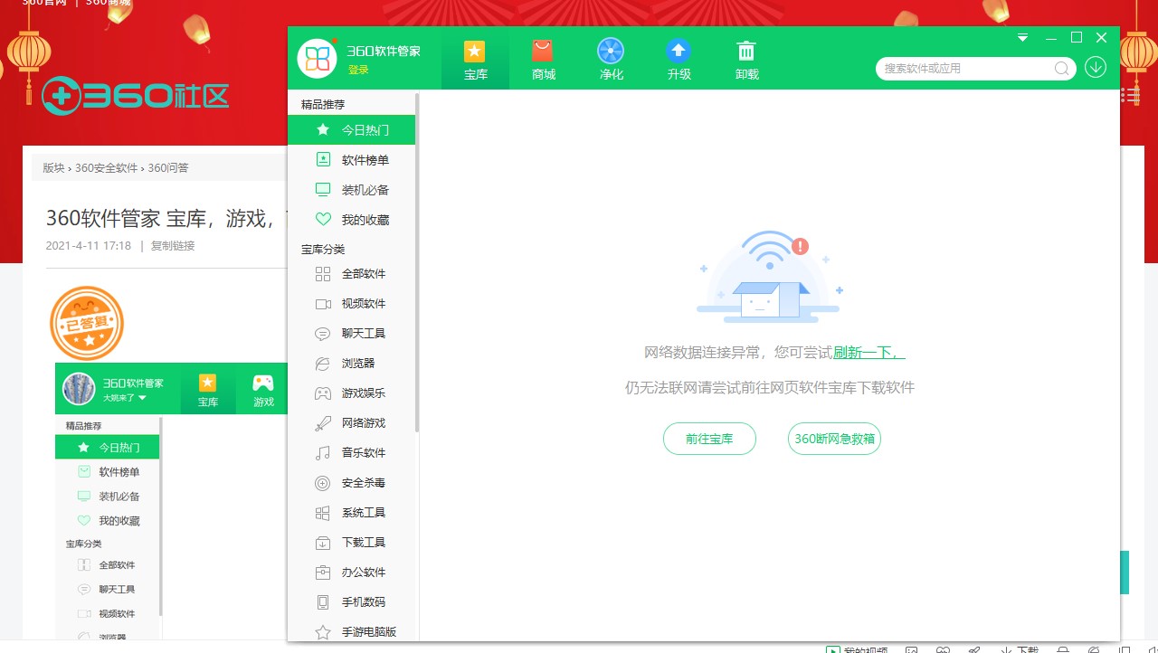Screen dimensions: 1158x653
Task: Open the 净化 tab with fan icon
Action: [x=611, y=60]
